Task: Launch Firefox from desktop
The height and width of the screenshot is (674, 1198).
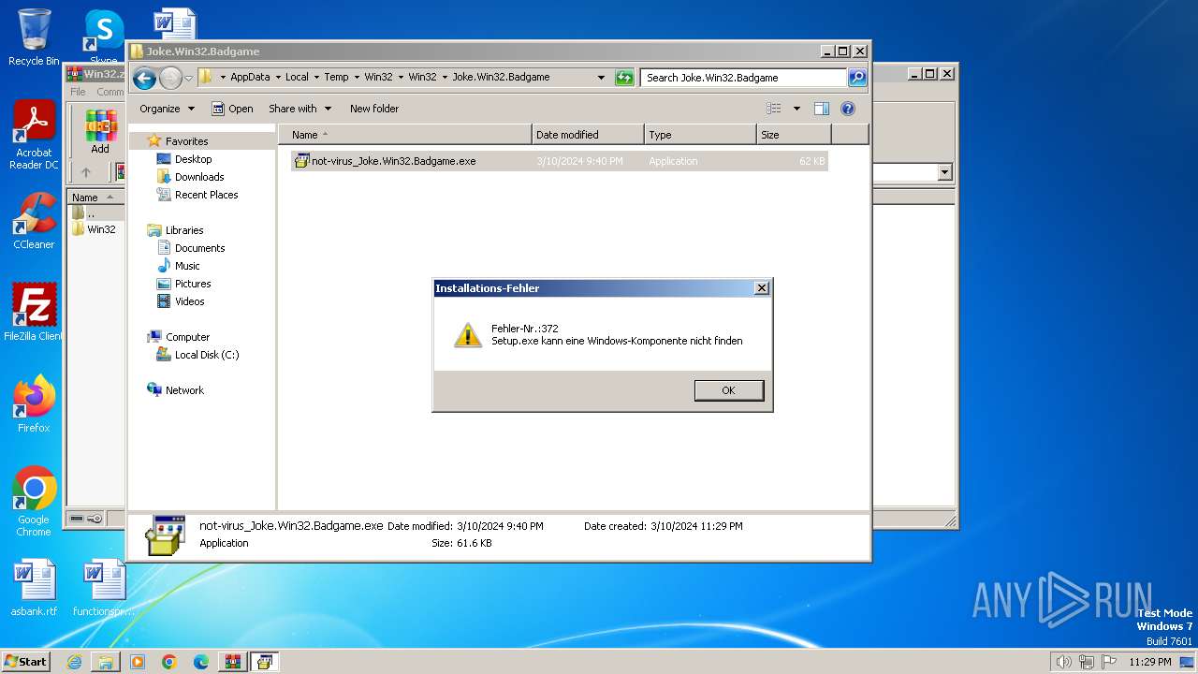Action: [x=34, y=403]
